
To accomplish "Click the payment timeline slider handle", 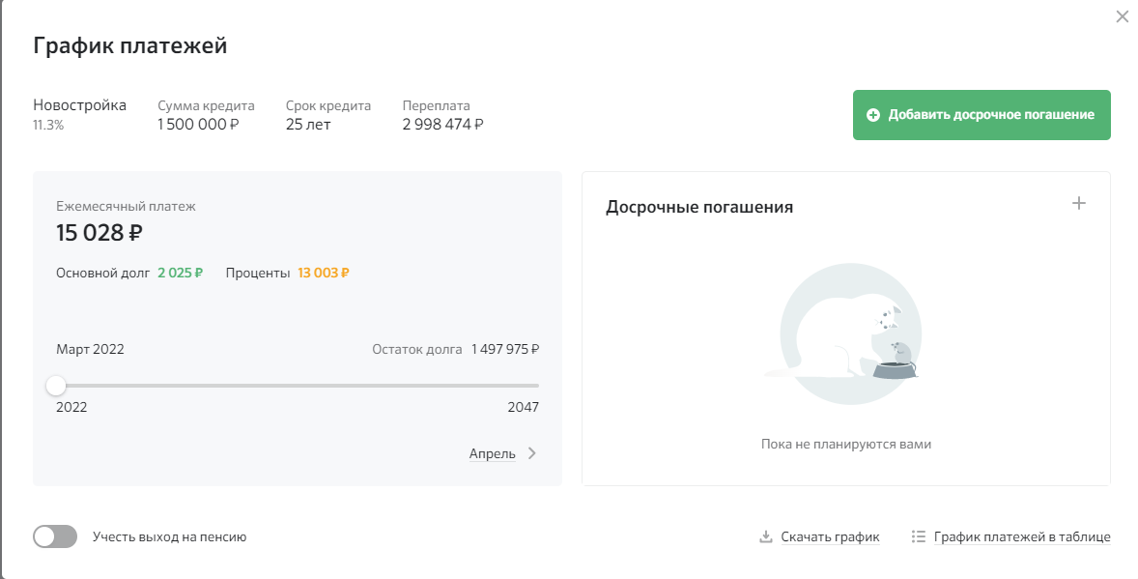I will click(56, 386).
